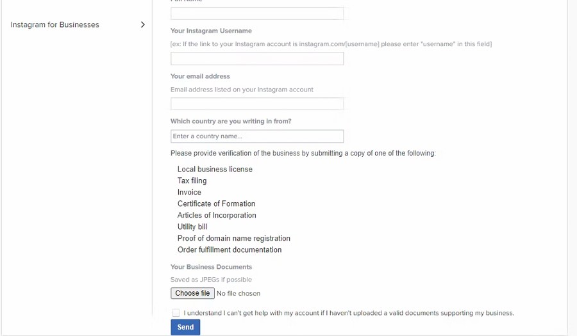Click the 'I understand' checkbox label text
This screenshot has height=336, width=577.
tap(349, 313)
